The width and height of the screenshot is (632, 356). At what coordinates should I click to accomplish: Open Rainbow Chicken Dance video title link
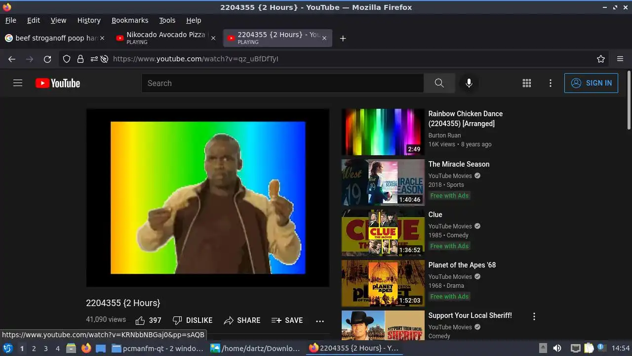[x=466, y=119]
